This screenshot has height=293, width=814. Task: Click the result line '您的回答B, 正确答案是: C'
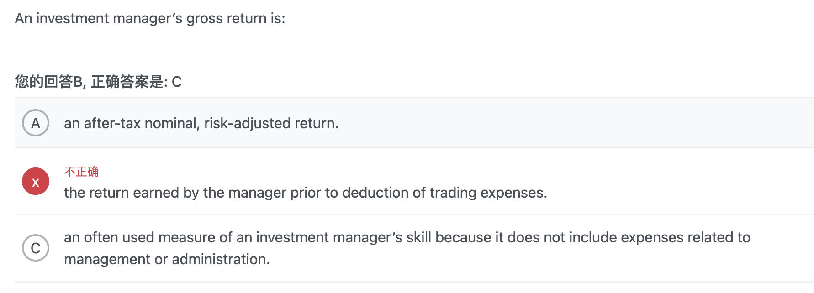[x=98, y=82]
